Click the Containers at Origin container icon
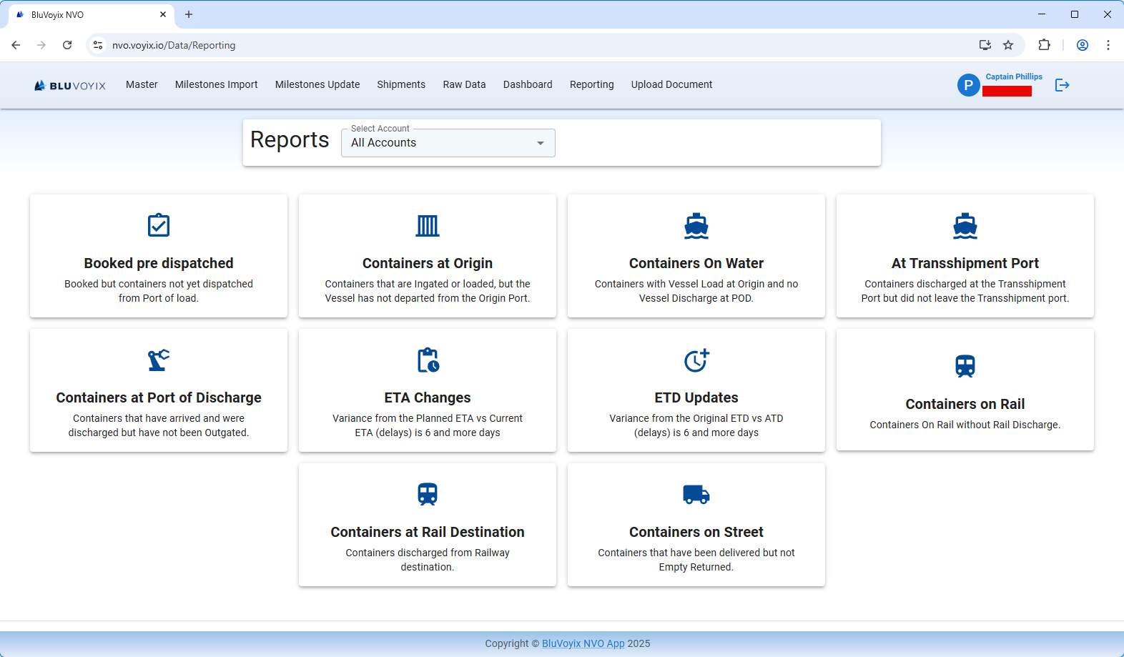 (x=428, y=225)
